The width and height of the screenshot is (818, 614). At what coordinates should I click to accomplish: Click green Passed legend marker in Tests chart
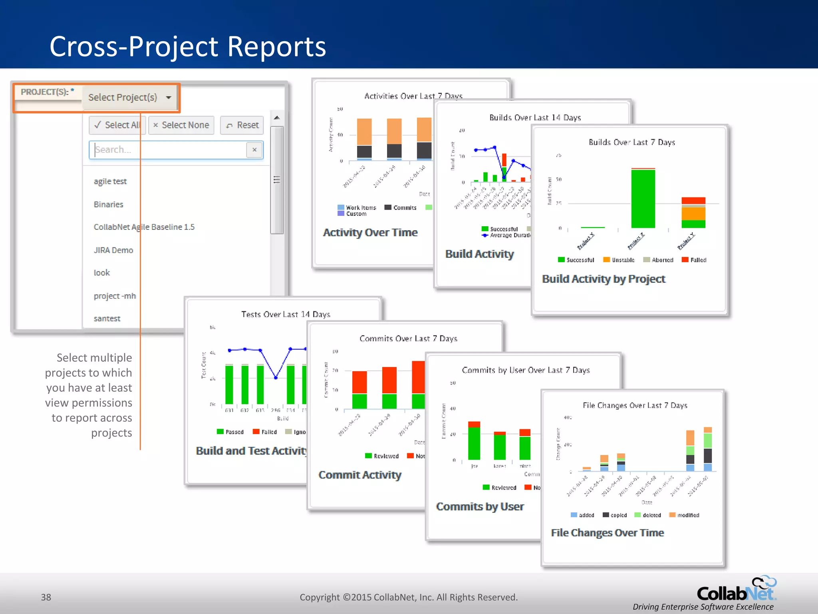220,432
